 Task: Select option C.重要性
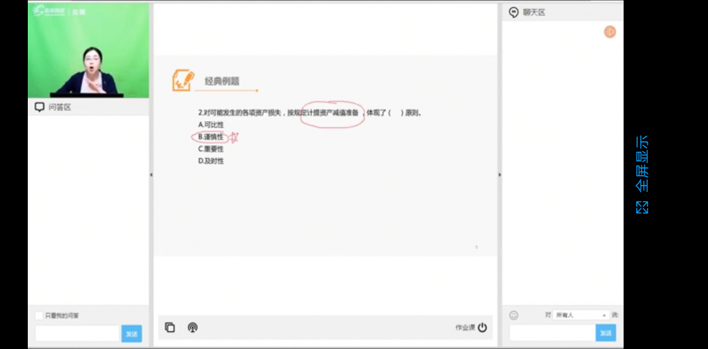pyautogui.click(x=211, y=149)
